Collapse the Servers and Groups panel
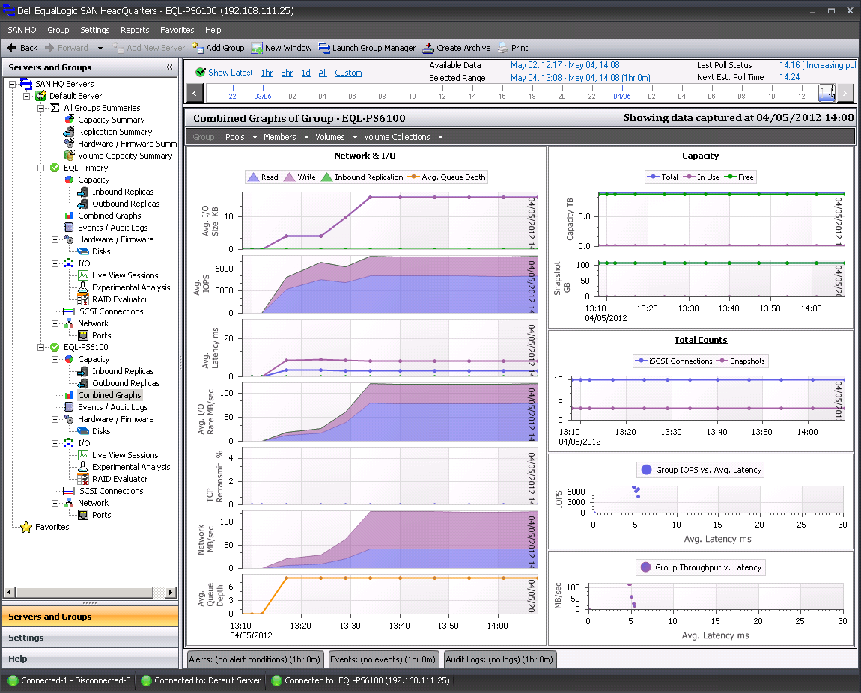 click(169, 67)
